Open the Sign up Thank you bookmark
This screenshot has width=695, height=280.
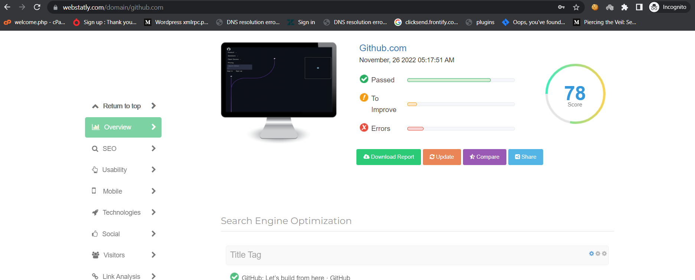(105, 22)
